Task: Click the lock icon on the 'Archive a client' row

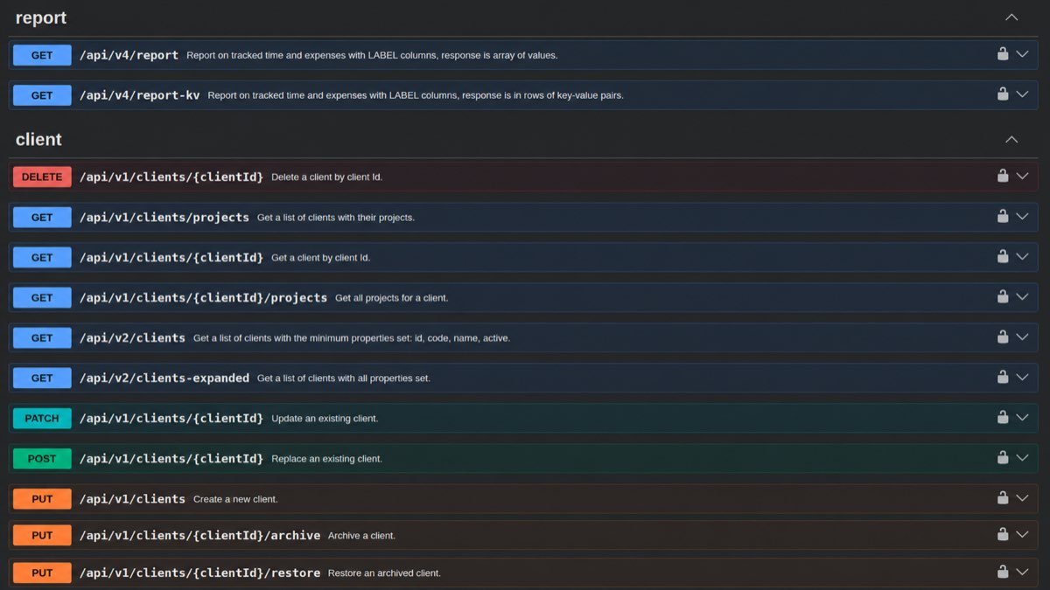Action: (x=1003, y=534)
